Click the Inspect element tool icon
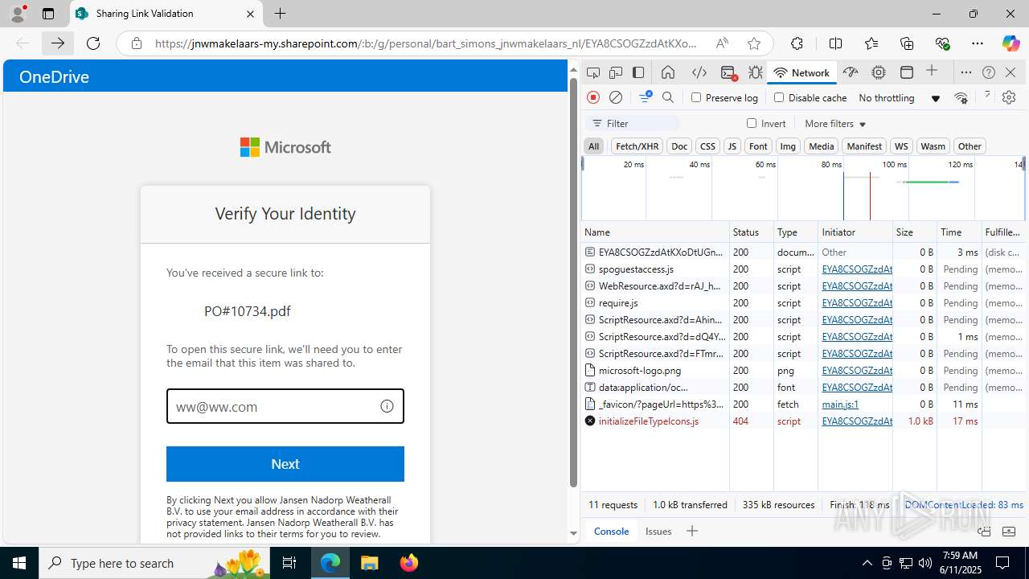Screen dimensions: 1029x579 pyautogui.click(x=593, y=72)
